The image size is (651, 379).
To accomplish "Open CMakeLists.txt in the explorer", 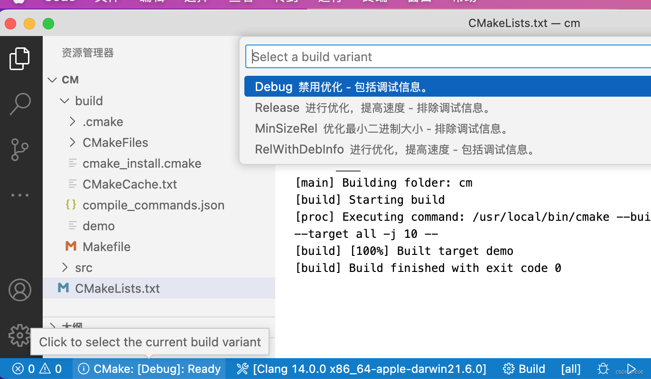I will (x=117, y=288).
